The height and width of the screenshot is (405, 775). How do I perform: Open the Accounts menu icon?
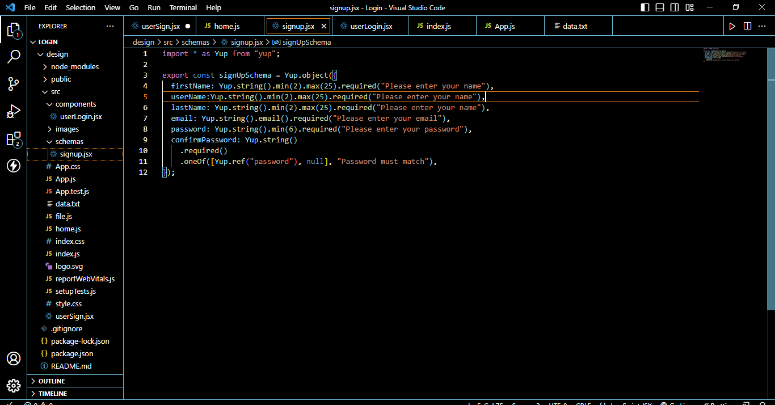click(x=14, y=358)
